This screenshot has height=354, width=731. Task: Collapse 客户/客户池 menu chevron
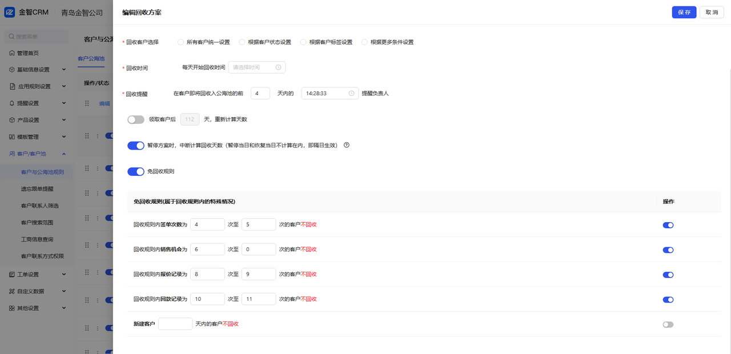point(64,154)
